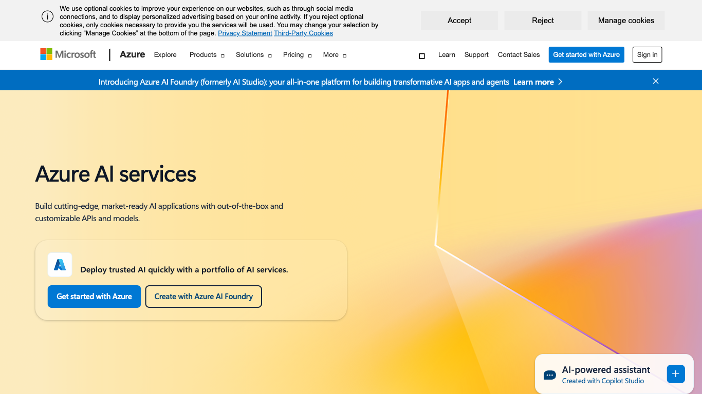Open the Explore menu item
The height and width of the screenshot is (394, 702).
point(165,55)
